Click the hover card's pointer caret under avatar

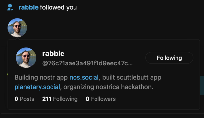tap(17, 39)
